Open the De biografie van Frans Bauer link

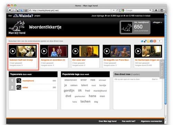pos(116,60)
